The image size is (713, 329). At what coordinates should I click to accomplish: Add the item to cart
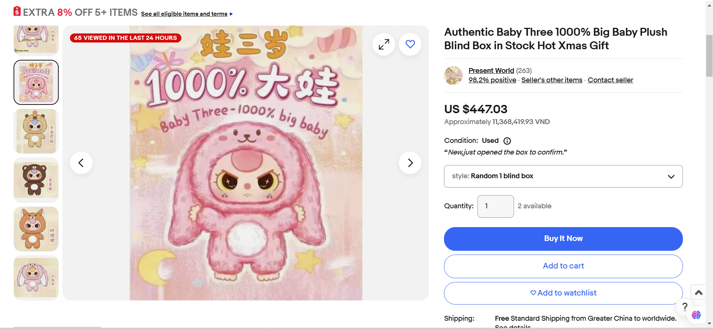[x=563, y=266]
